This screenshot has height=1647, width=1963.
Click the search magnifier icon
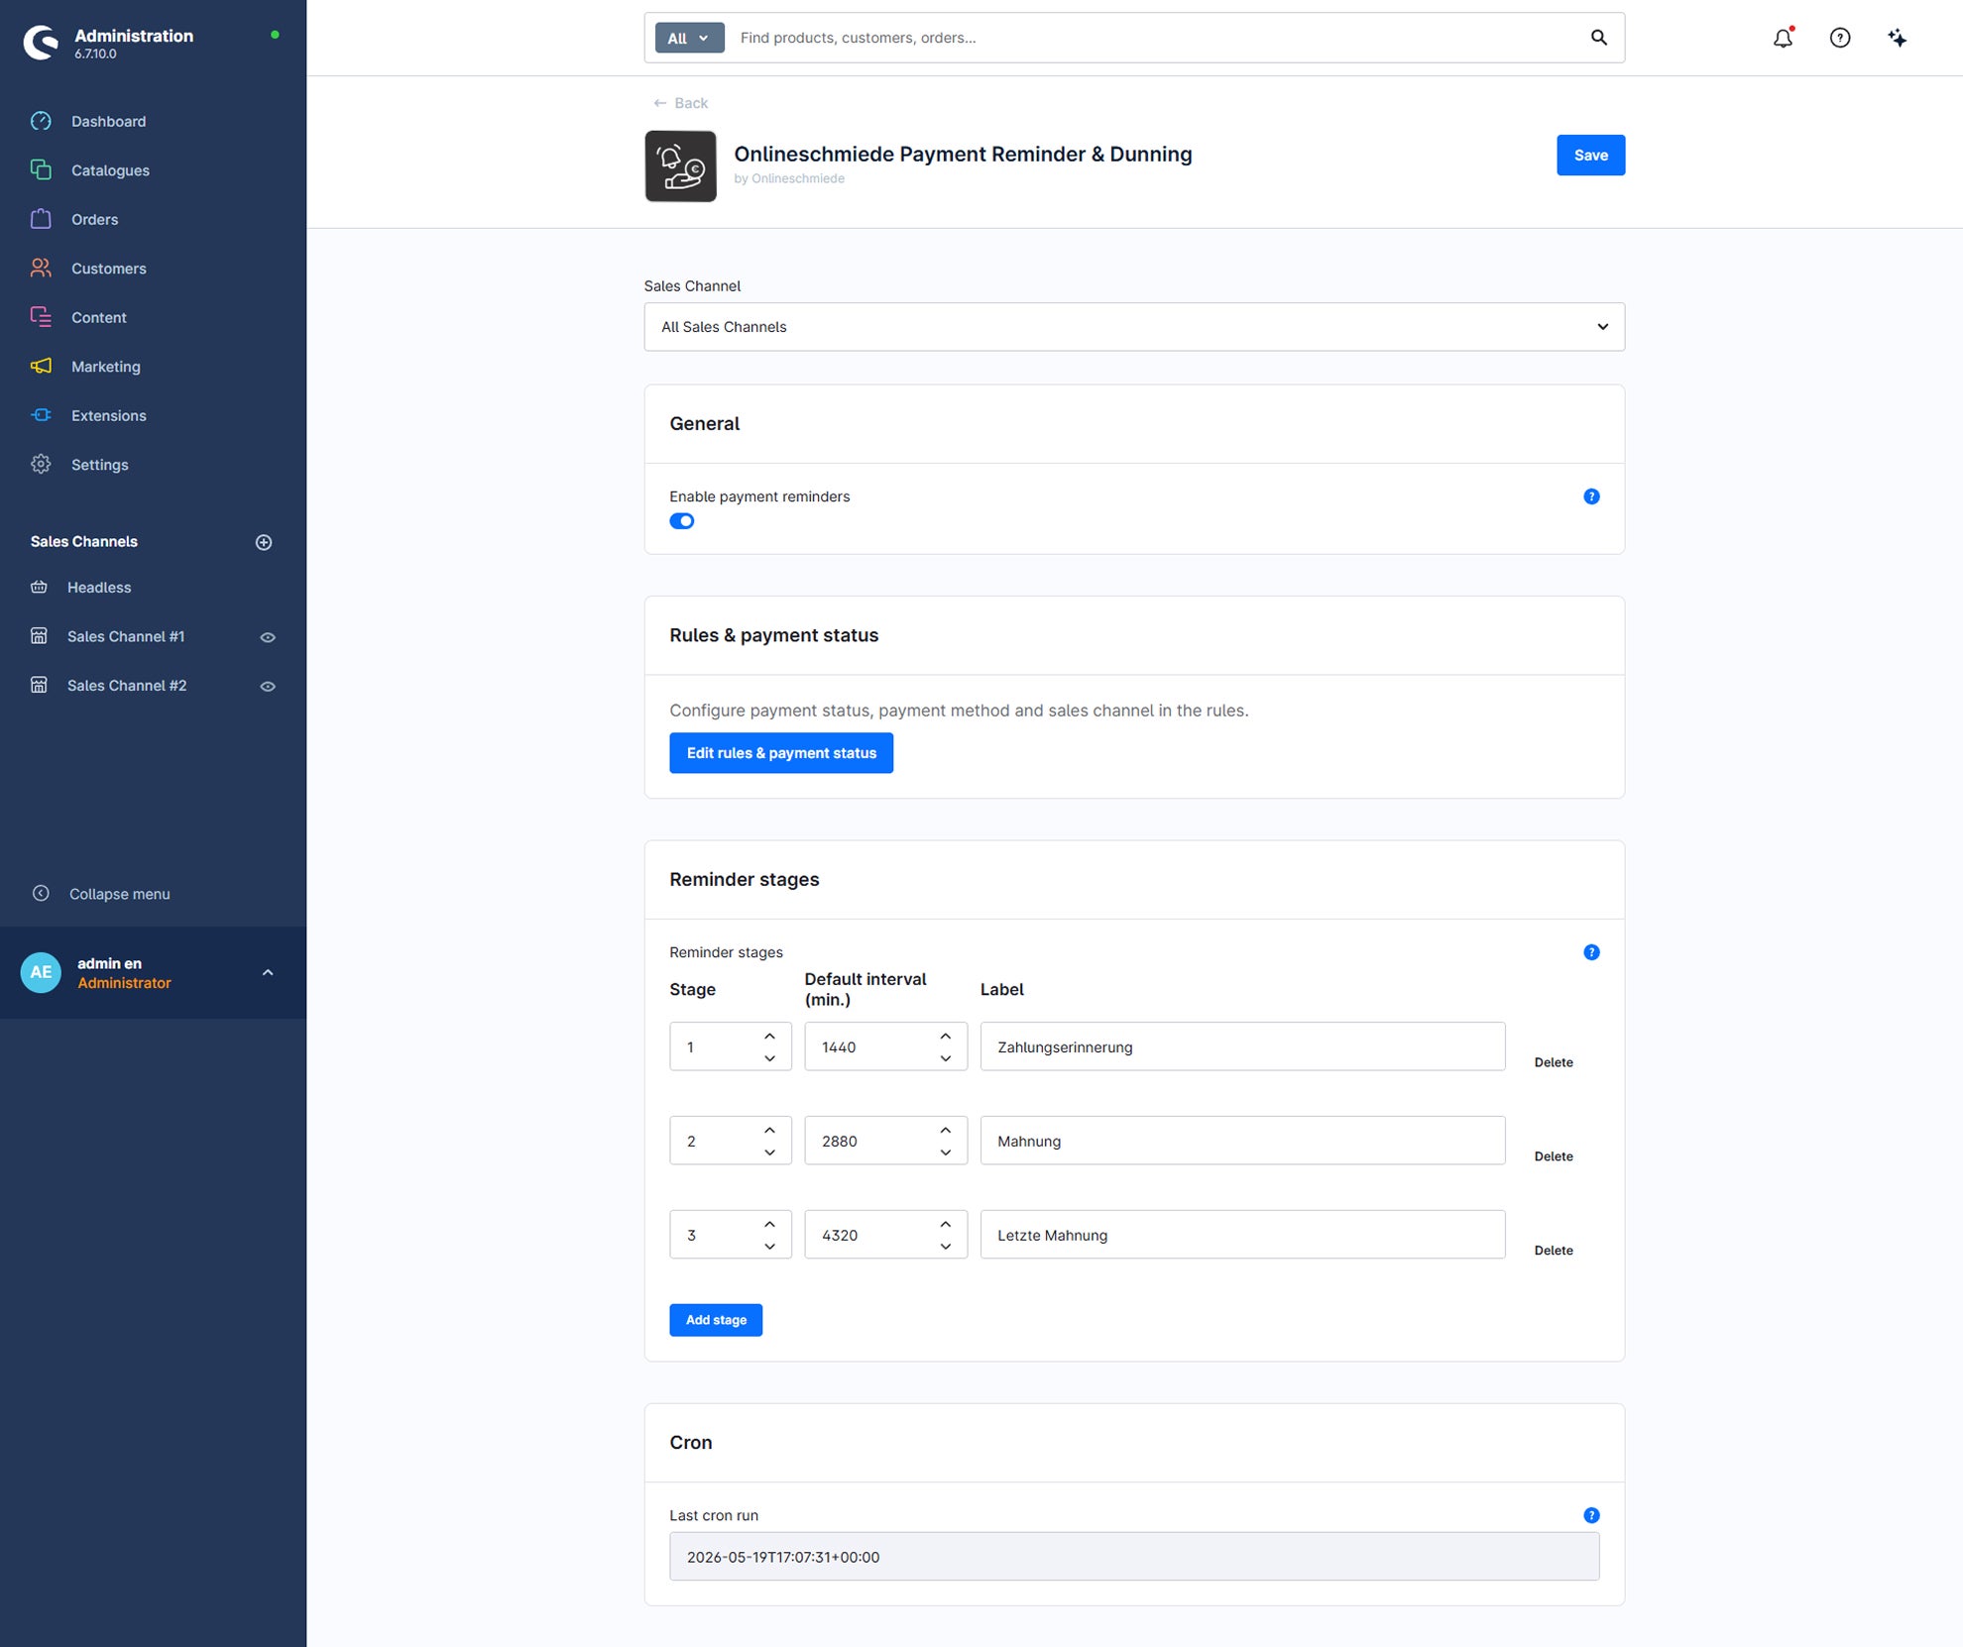tap(1599, 38)
